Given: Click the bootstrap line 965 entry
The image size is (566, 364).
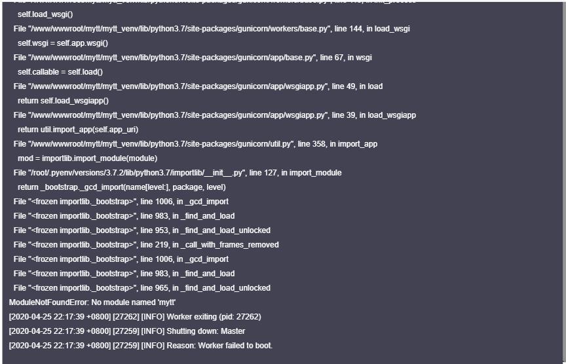Looking at the screenshot, I should coord(141,288).
